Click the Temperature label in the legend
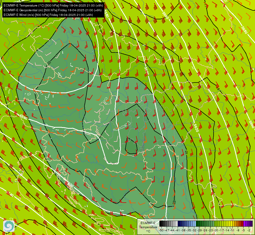The image size is (255, 235). (148, 227)
